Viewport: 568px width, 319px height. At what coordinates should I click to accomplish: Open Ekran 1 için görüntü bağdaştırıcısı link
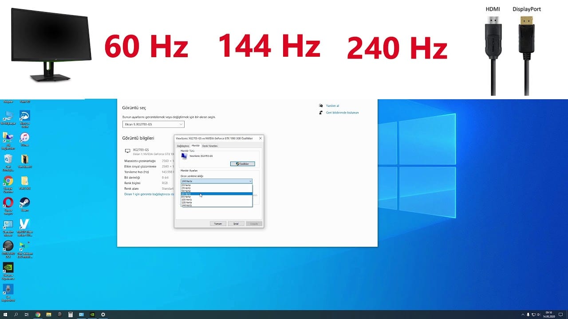[x=149, y=194]
